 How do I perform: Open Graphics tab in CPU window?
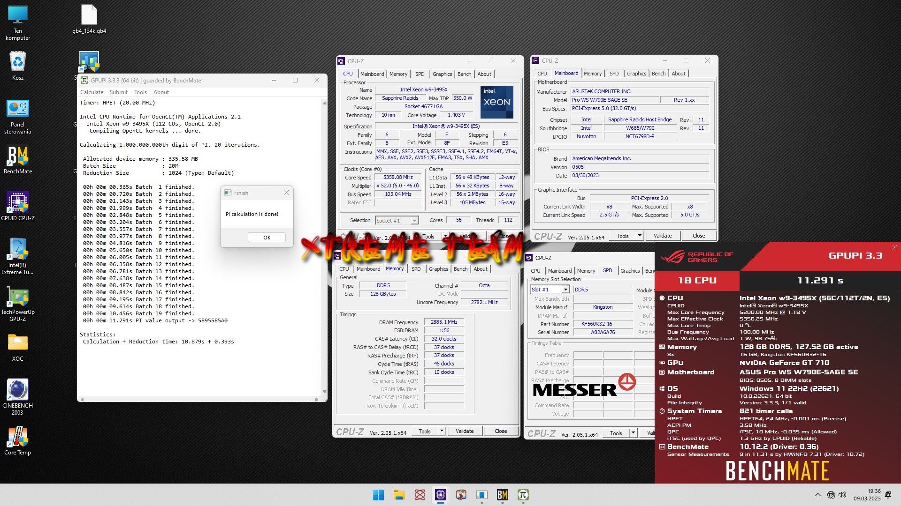443,74
